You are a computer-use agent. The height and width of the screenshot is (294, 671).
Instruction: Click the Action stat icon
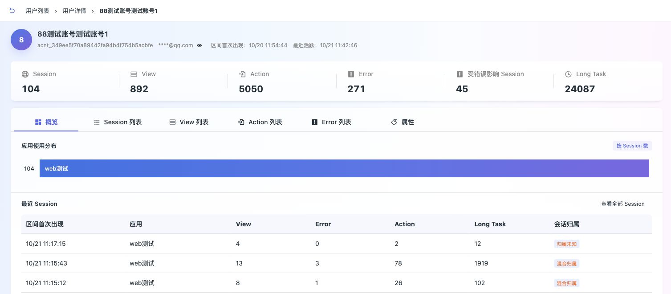click(x=242, y=74)
